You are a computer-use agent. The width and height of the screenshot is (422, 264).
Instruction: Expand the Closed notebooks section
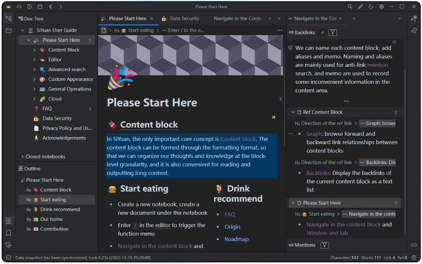[22, 157]
